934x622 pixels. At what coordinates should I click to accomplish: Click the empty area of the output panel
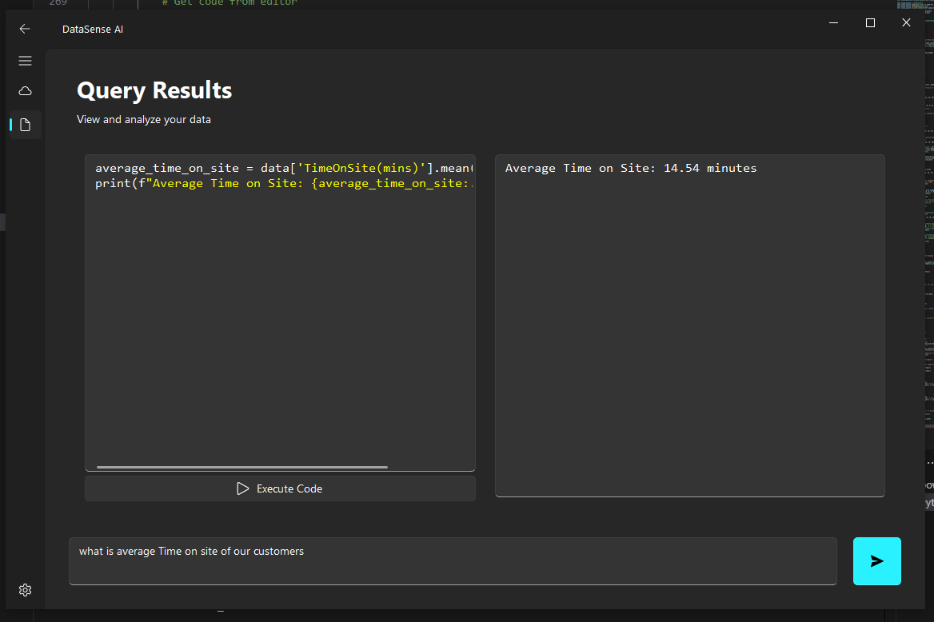(689, 336)
